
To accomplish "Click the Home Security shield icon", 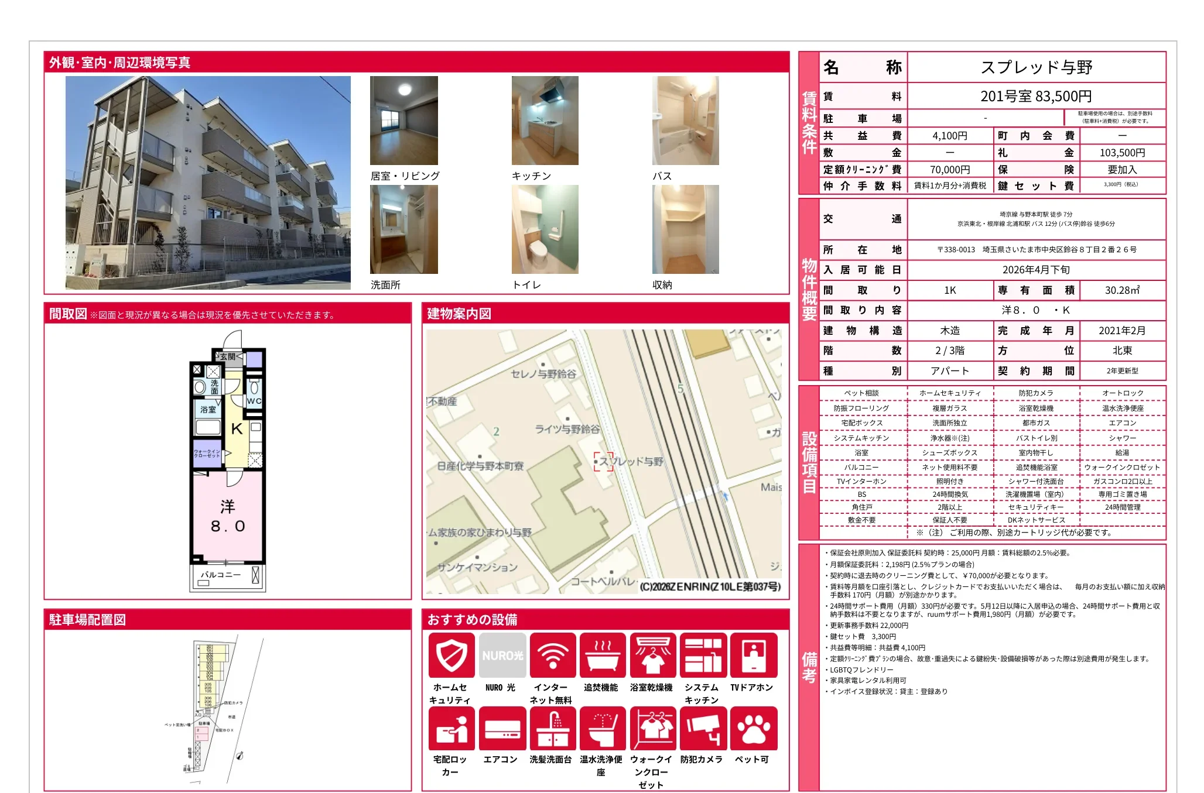I will pos(451,655).
